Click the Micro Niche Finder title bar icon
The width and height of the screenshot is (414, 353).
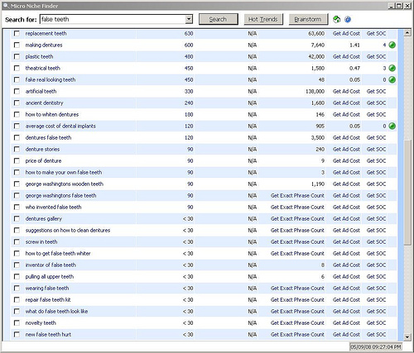pos(6,6)
